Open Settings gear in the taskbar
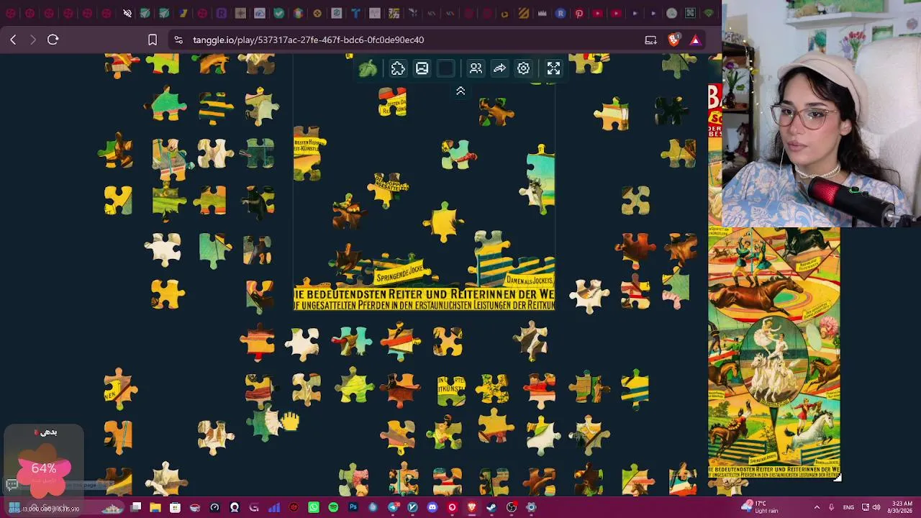The width and height of the screenshot is (921, 518). click(x=531, y=507)
